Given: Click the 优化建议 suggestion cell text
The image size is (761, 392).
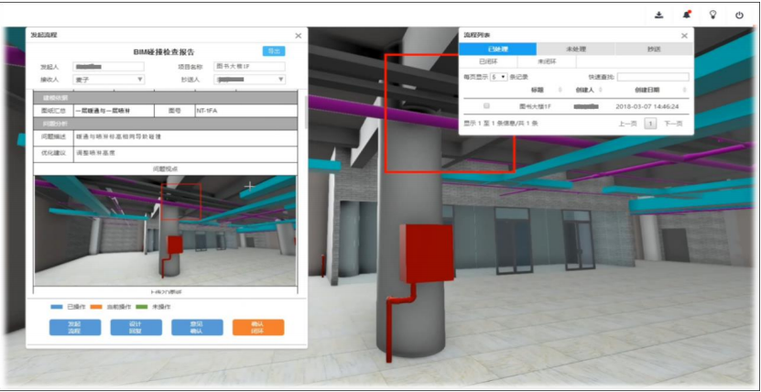Looking at the screenshot, I should [x=95, y=153].
